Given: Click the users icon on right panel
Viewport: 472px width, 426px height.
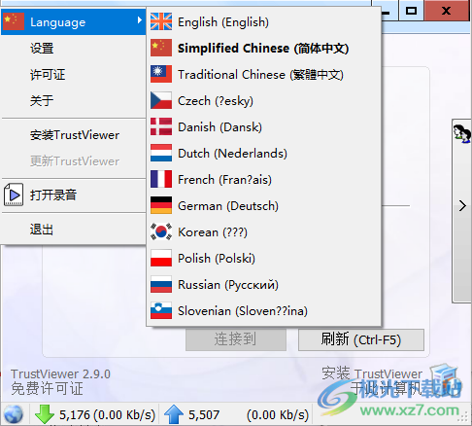Looking at the screenshot, I should point(462,134).
